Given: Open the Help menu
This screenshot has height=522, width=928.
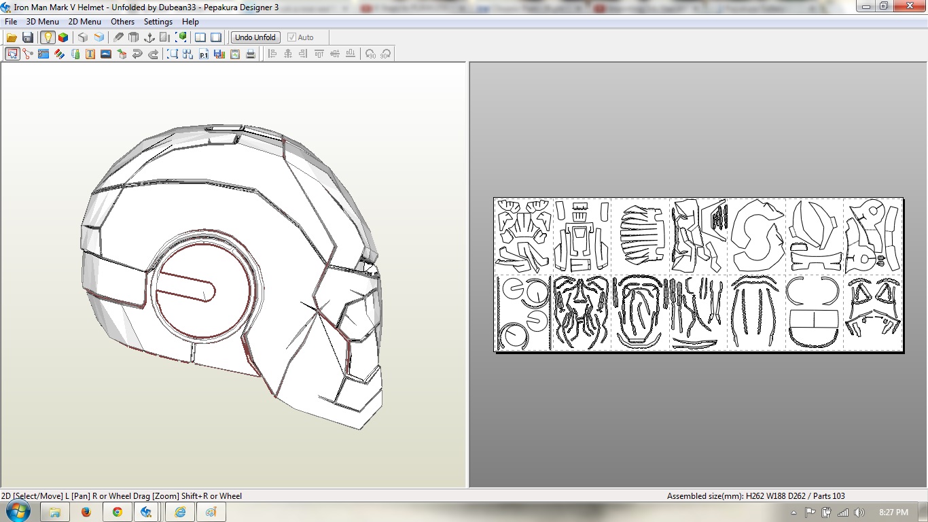Looking at the screenshot, I should coord(190,22).
